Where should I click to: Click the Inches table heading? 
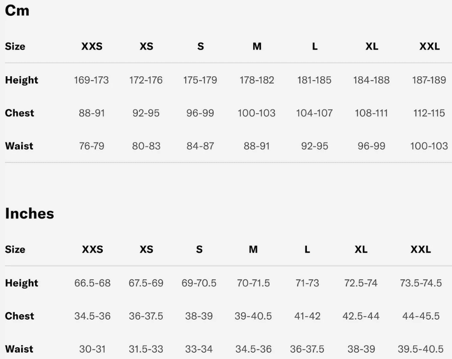point(29,214)
